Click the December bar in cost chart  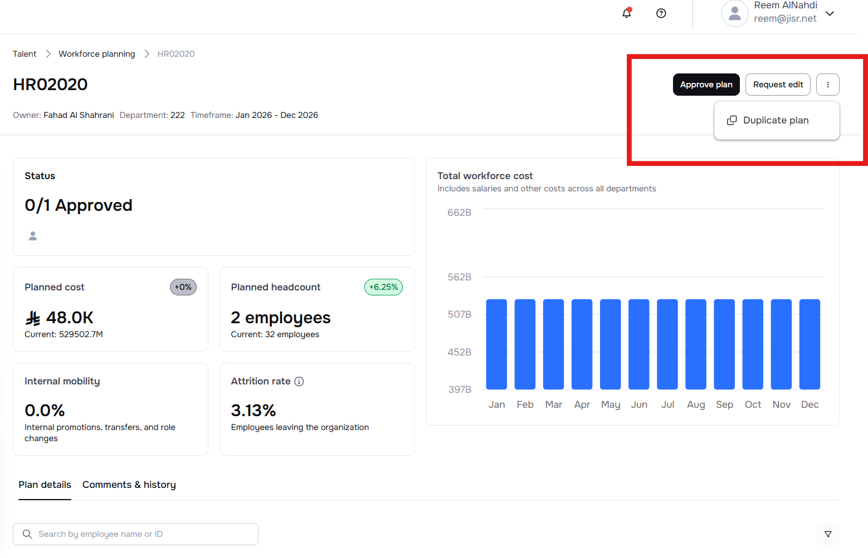[x=810, y=344]
